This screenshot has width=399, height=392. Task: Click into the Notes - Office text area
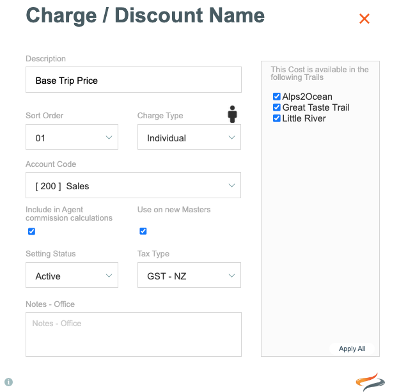point(134,334)
